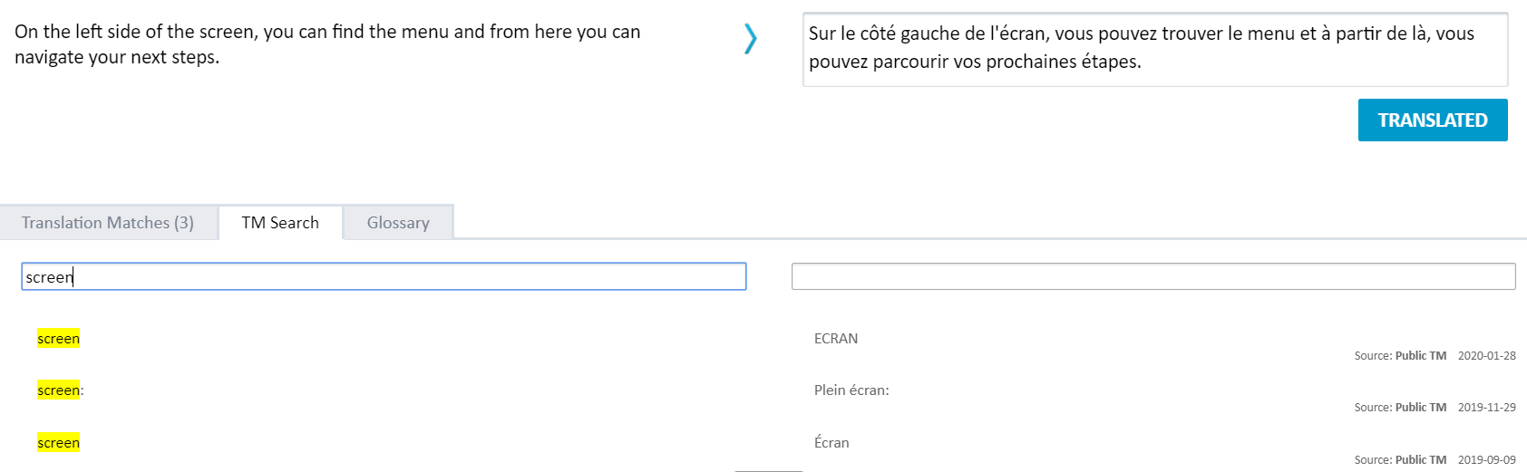Image resolution: width=1527 pixels, height=472 pixels.
Task: Switch to the Glossary tab
Action: click(398, 223)
